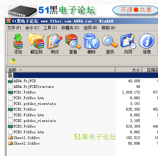Open the 工具(S) menu
This screenshot has width=158, height=156.
point(50,28)
